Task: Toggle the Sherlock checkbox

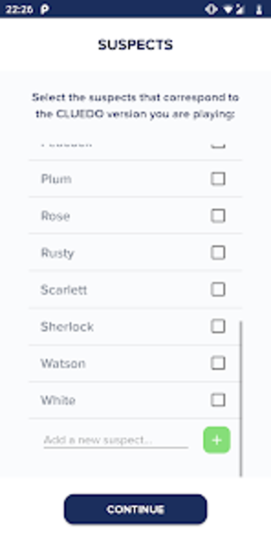Action: tap(218, 326)
